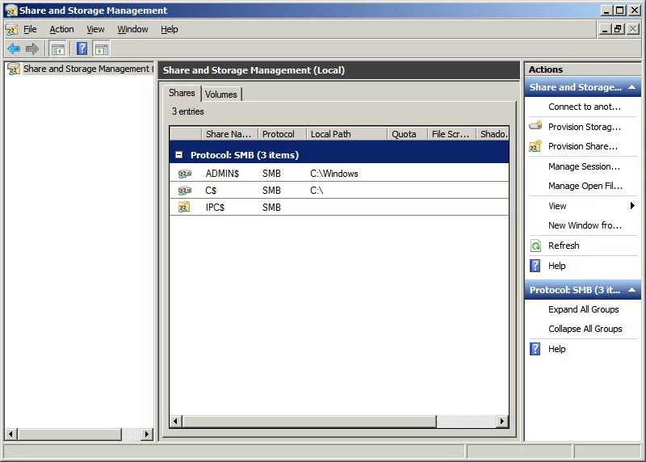This screenshot has height=462, width=646.
Task: Click tree pane scrollbar left arrow
Action: [11, 434]
